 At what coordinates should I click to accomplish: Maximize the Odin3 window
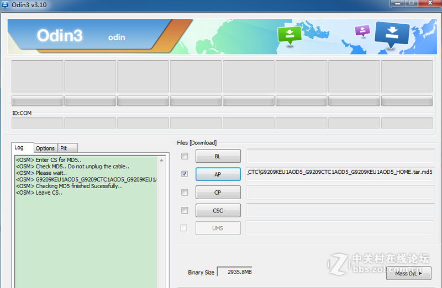[412, 3]
